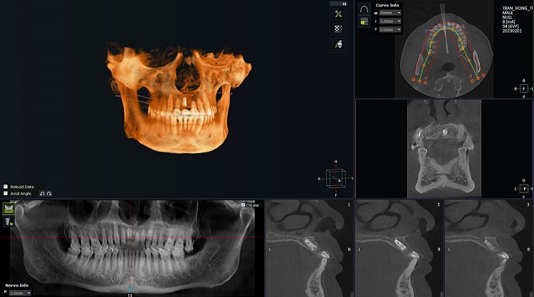The width and height of the screenshot is (534, 297).
Task: Click the rotate right axial angle button
Action: coord(49,193)
